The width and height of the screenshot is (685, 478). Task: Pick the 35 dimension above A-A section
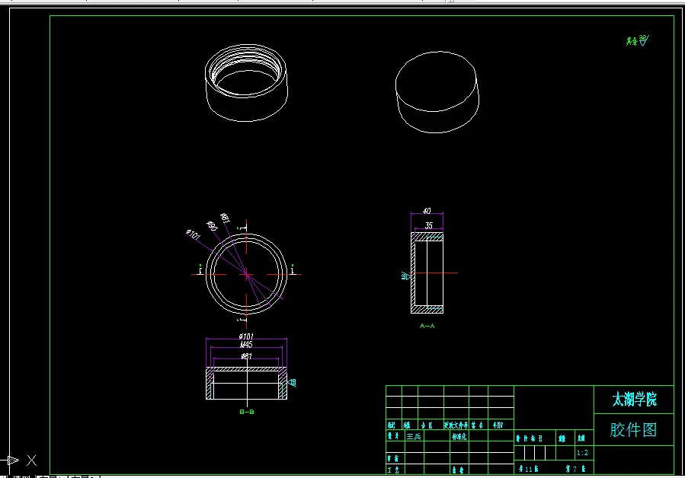(429, 225)
